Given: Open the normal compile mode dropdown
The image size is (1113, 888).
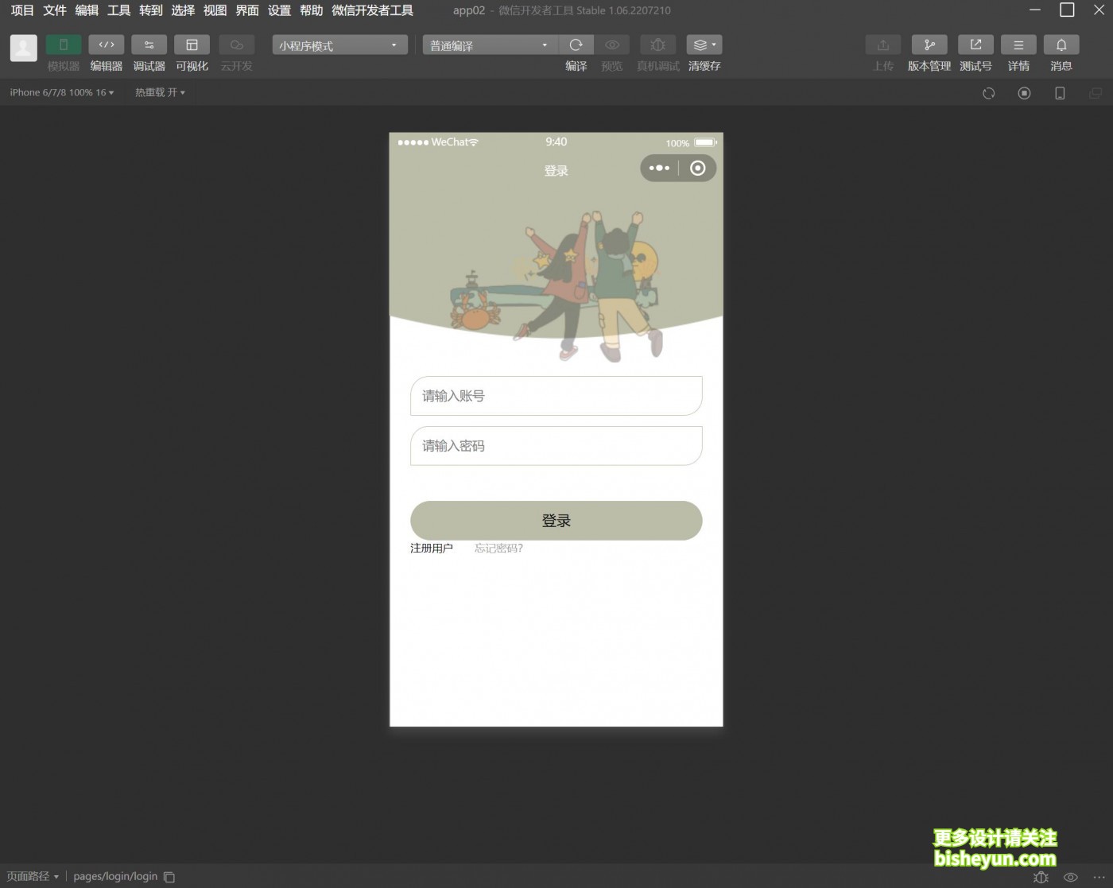Looking at the screenshot, I should 491,45.
